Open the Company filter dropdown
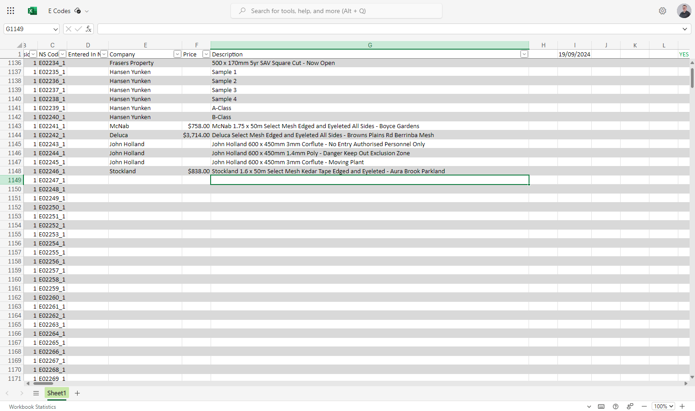 (177, 54)
